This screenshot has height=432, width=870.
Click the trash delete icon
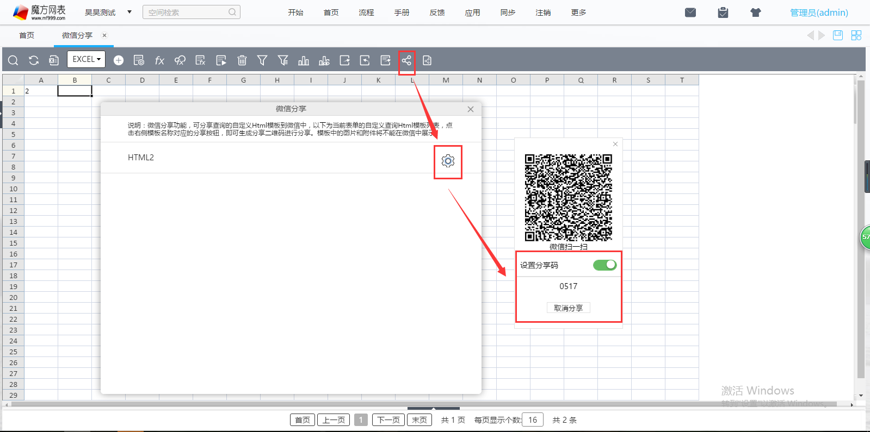(242, 60)
